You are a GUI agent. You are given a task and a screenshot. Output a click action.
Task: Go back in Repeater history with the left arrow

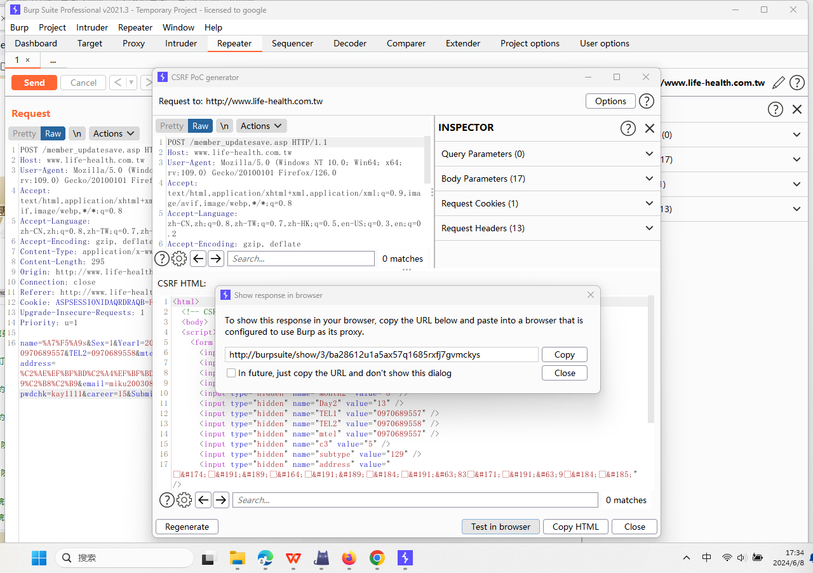[118, 83]
